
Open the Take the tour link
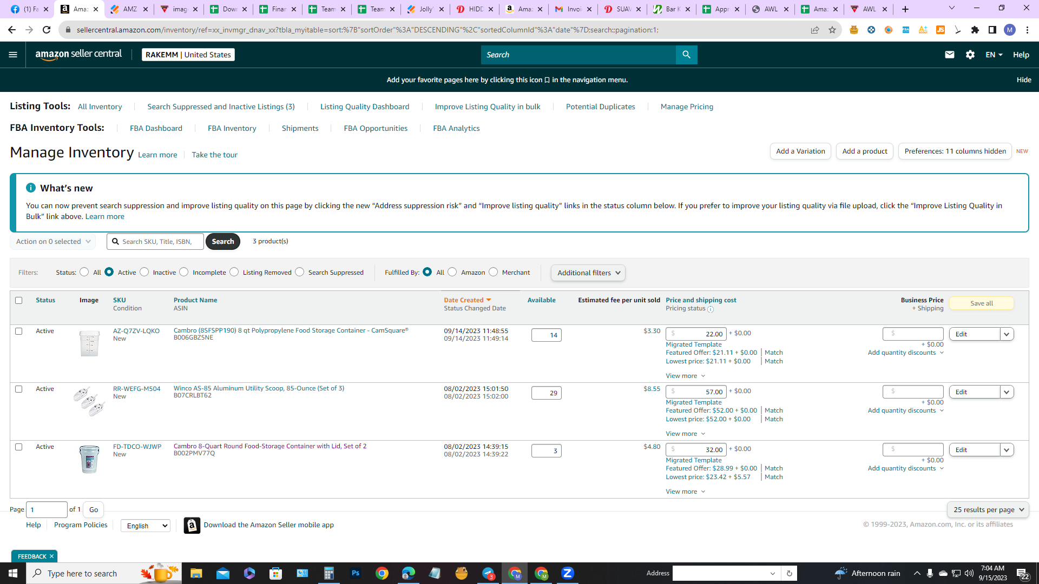click(215, 155)
